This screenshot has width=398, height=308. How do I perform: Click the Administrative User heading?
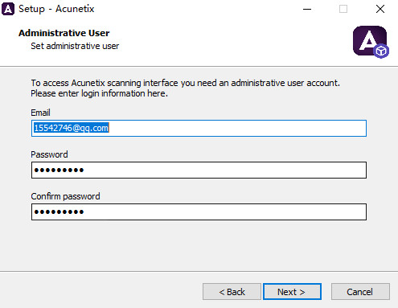pos(64,33)
